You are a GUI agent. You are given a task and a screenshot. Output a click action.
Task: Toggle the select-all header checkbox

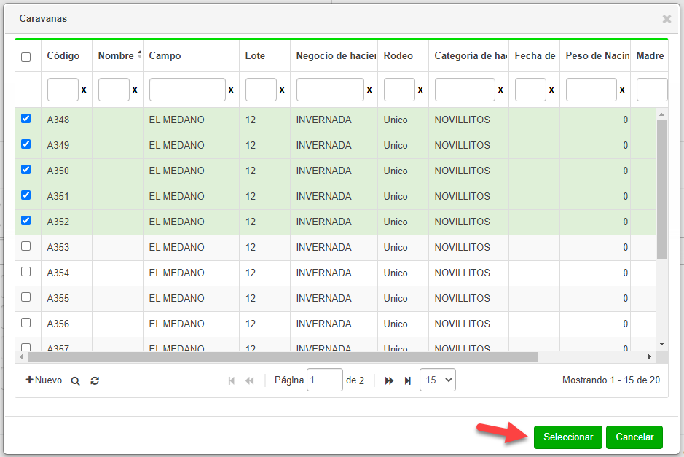click(x=25, y=57)
